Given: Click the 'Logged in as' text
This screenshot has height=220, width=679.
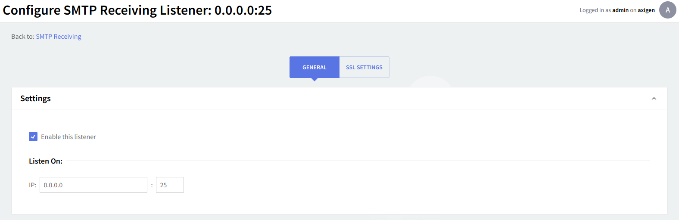Looking at the screenshot, I should (595, 10).
